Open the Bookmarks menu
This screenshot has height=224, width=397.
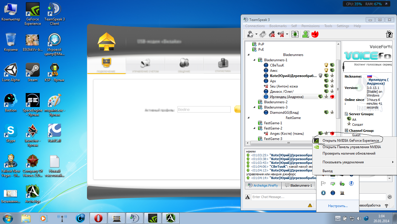point(278,26)
